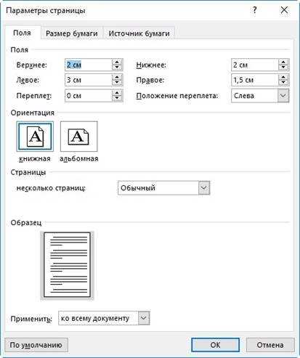The height and width of the screenshot is (358, 300).
Task: Click the Отмена button
Action: [x=270, y=345]
